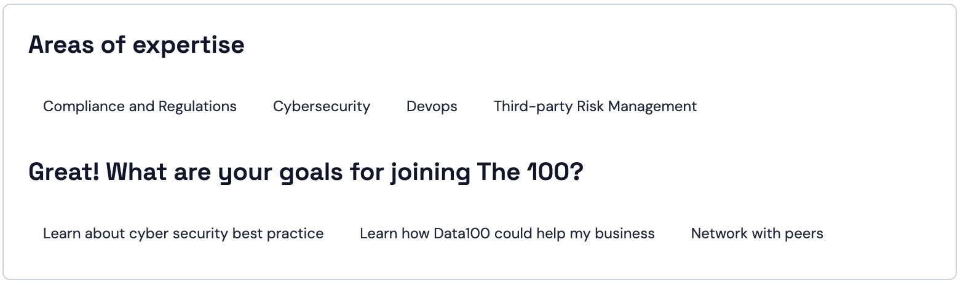Screen dimensions: 963x285
Task: Deselect the Cybersecurity chip
Action: click(322, 106)
